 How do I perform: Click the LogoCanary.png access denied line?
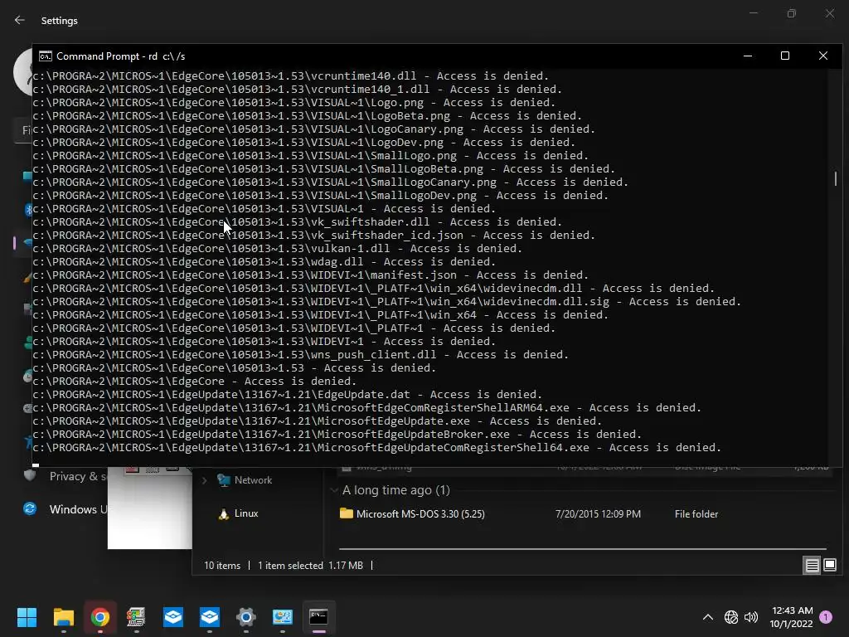coord(313,129)
